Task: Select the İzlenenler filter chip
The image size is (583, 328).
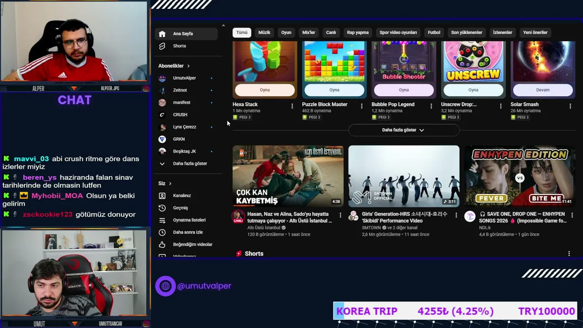Action: click(x=502, y=32)
